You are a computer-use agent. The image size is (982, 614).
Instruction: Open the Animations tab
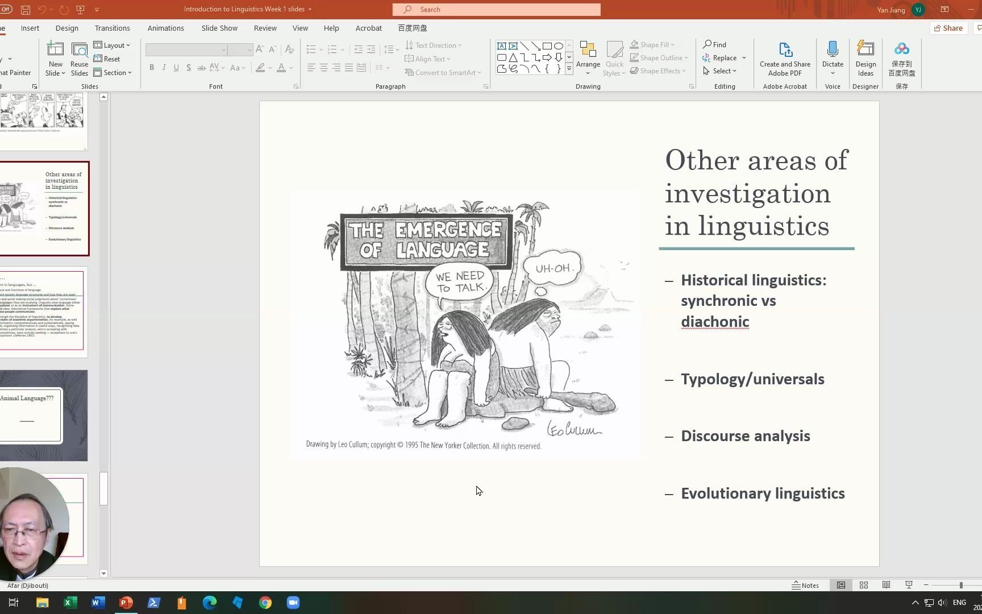(x=166, y=28)
